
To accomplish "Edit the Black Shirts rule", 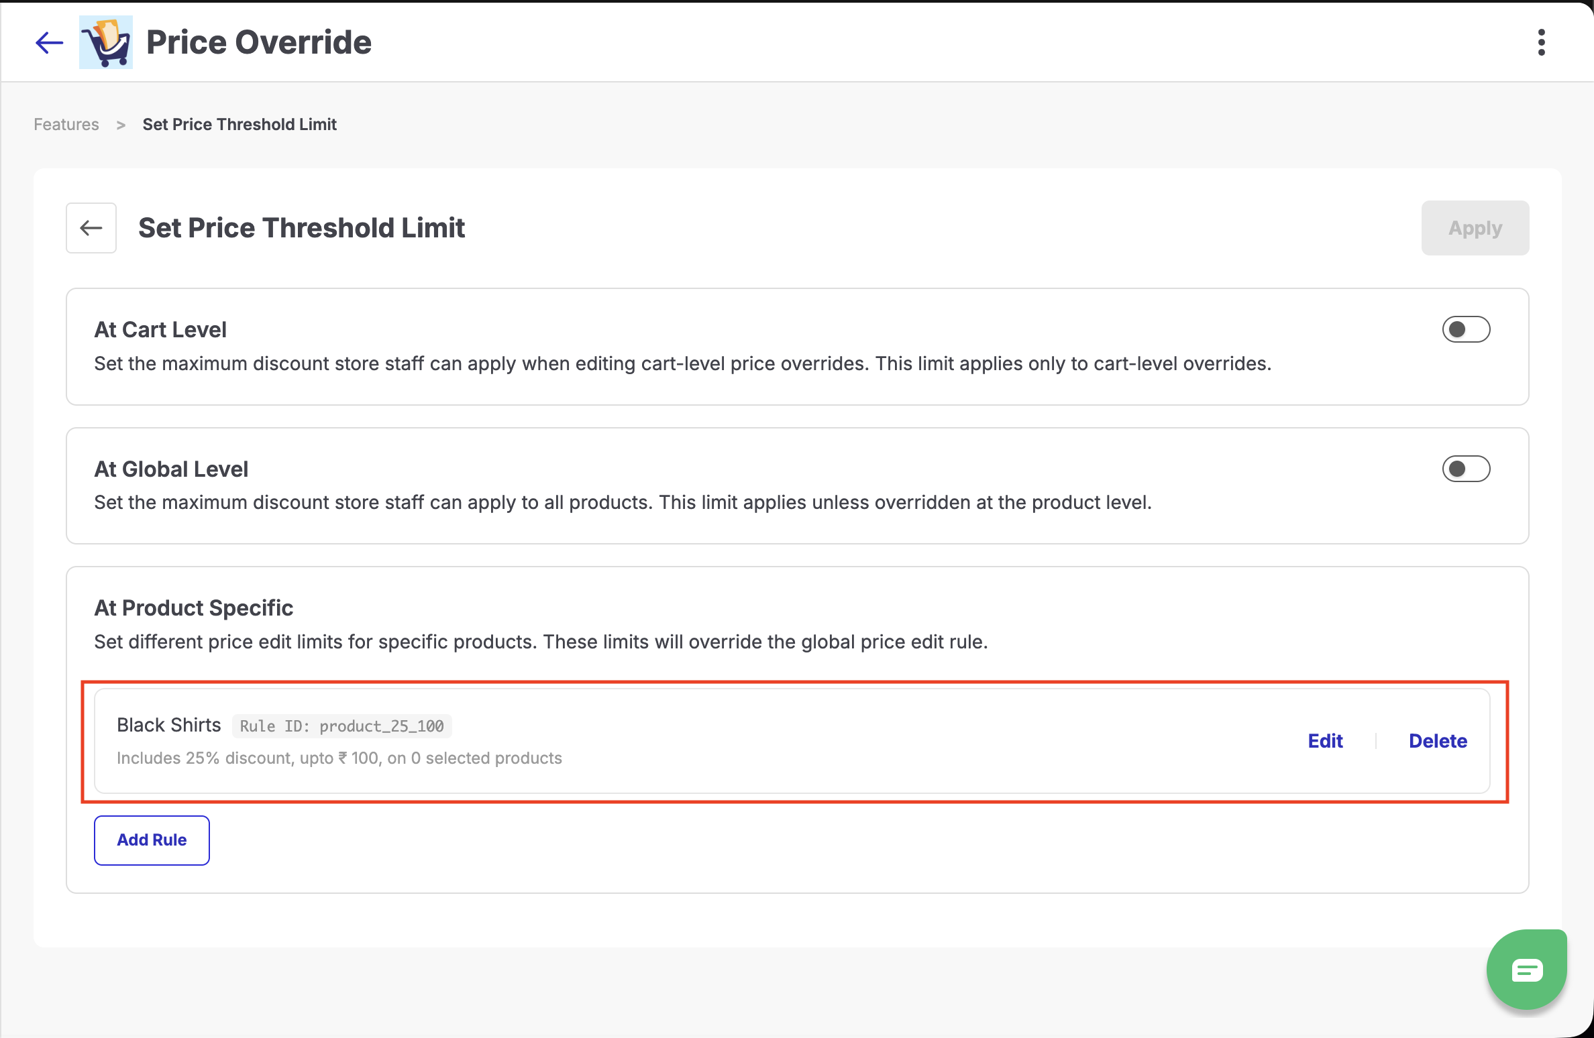I will [x=1325, y=741].
